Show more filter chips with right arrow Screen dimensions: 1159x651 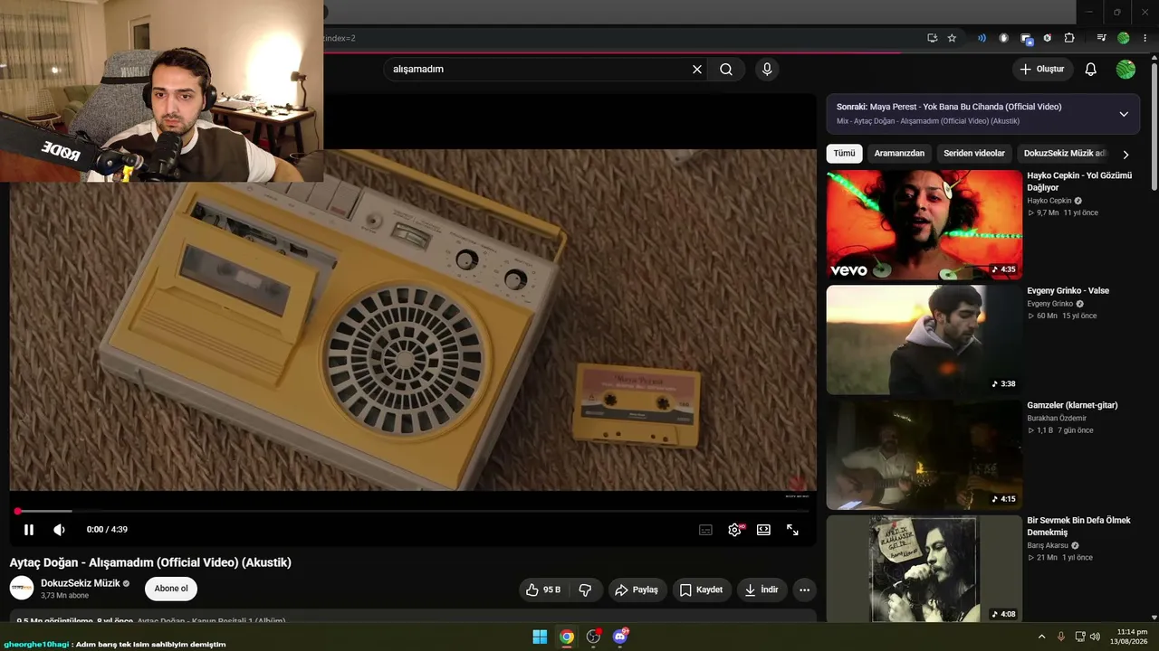(x=1125, y=155)
